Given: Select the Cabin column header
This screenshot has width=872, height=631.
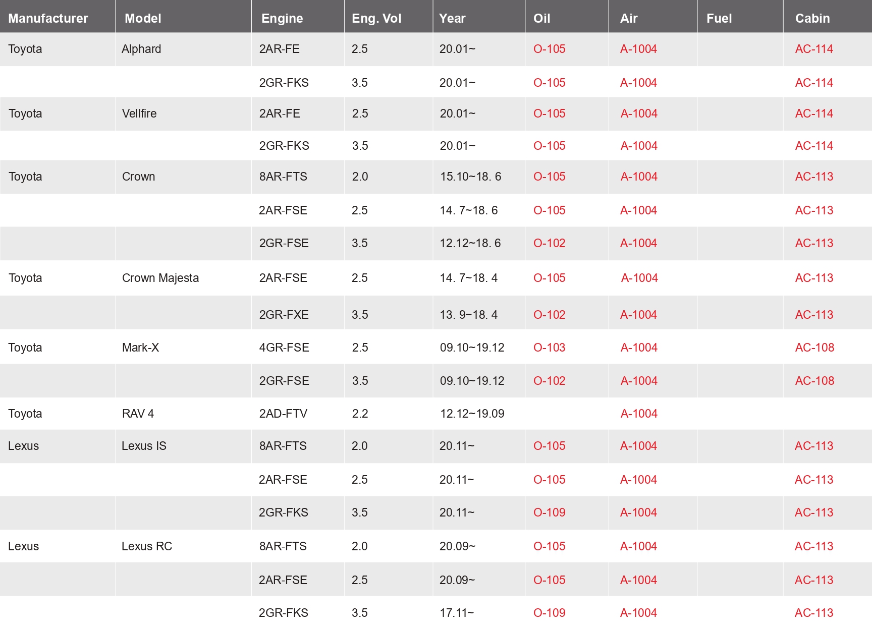Looking at the screenshot, I should (x=812, y=19).
